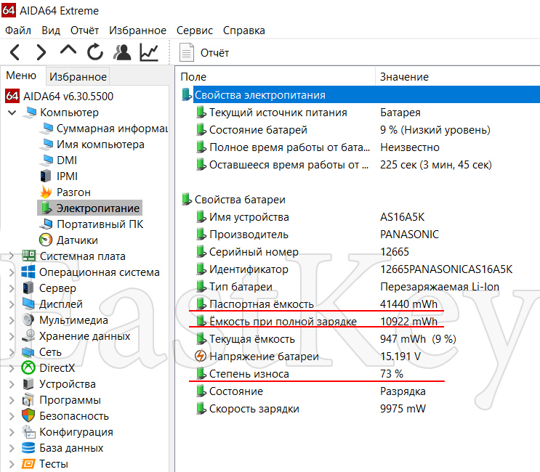This screenshot has width=540, height=472.
Task: Select the Степень износа row
Action: click(x=358, y=374)
